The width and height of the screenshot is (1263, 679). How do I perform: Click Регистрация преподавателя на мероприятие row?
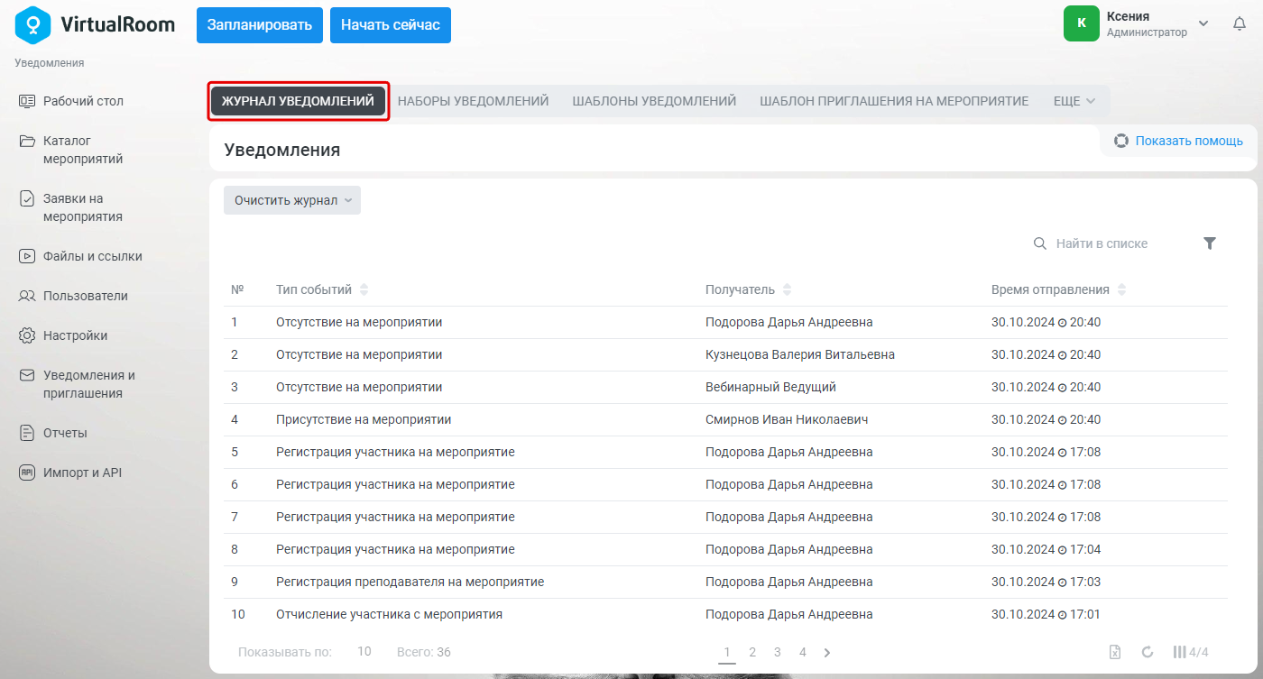coord(725,582)
